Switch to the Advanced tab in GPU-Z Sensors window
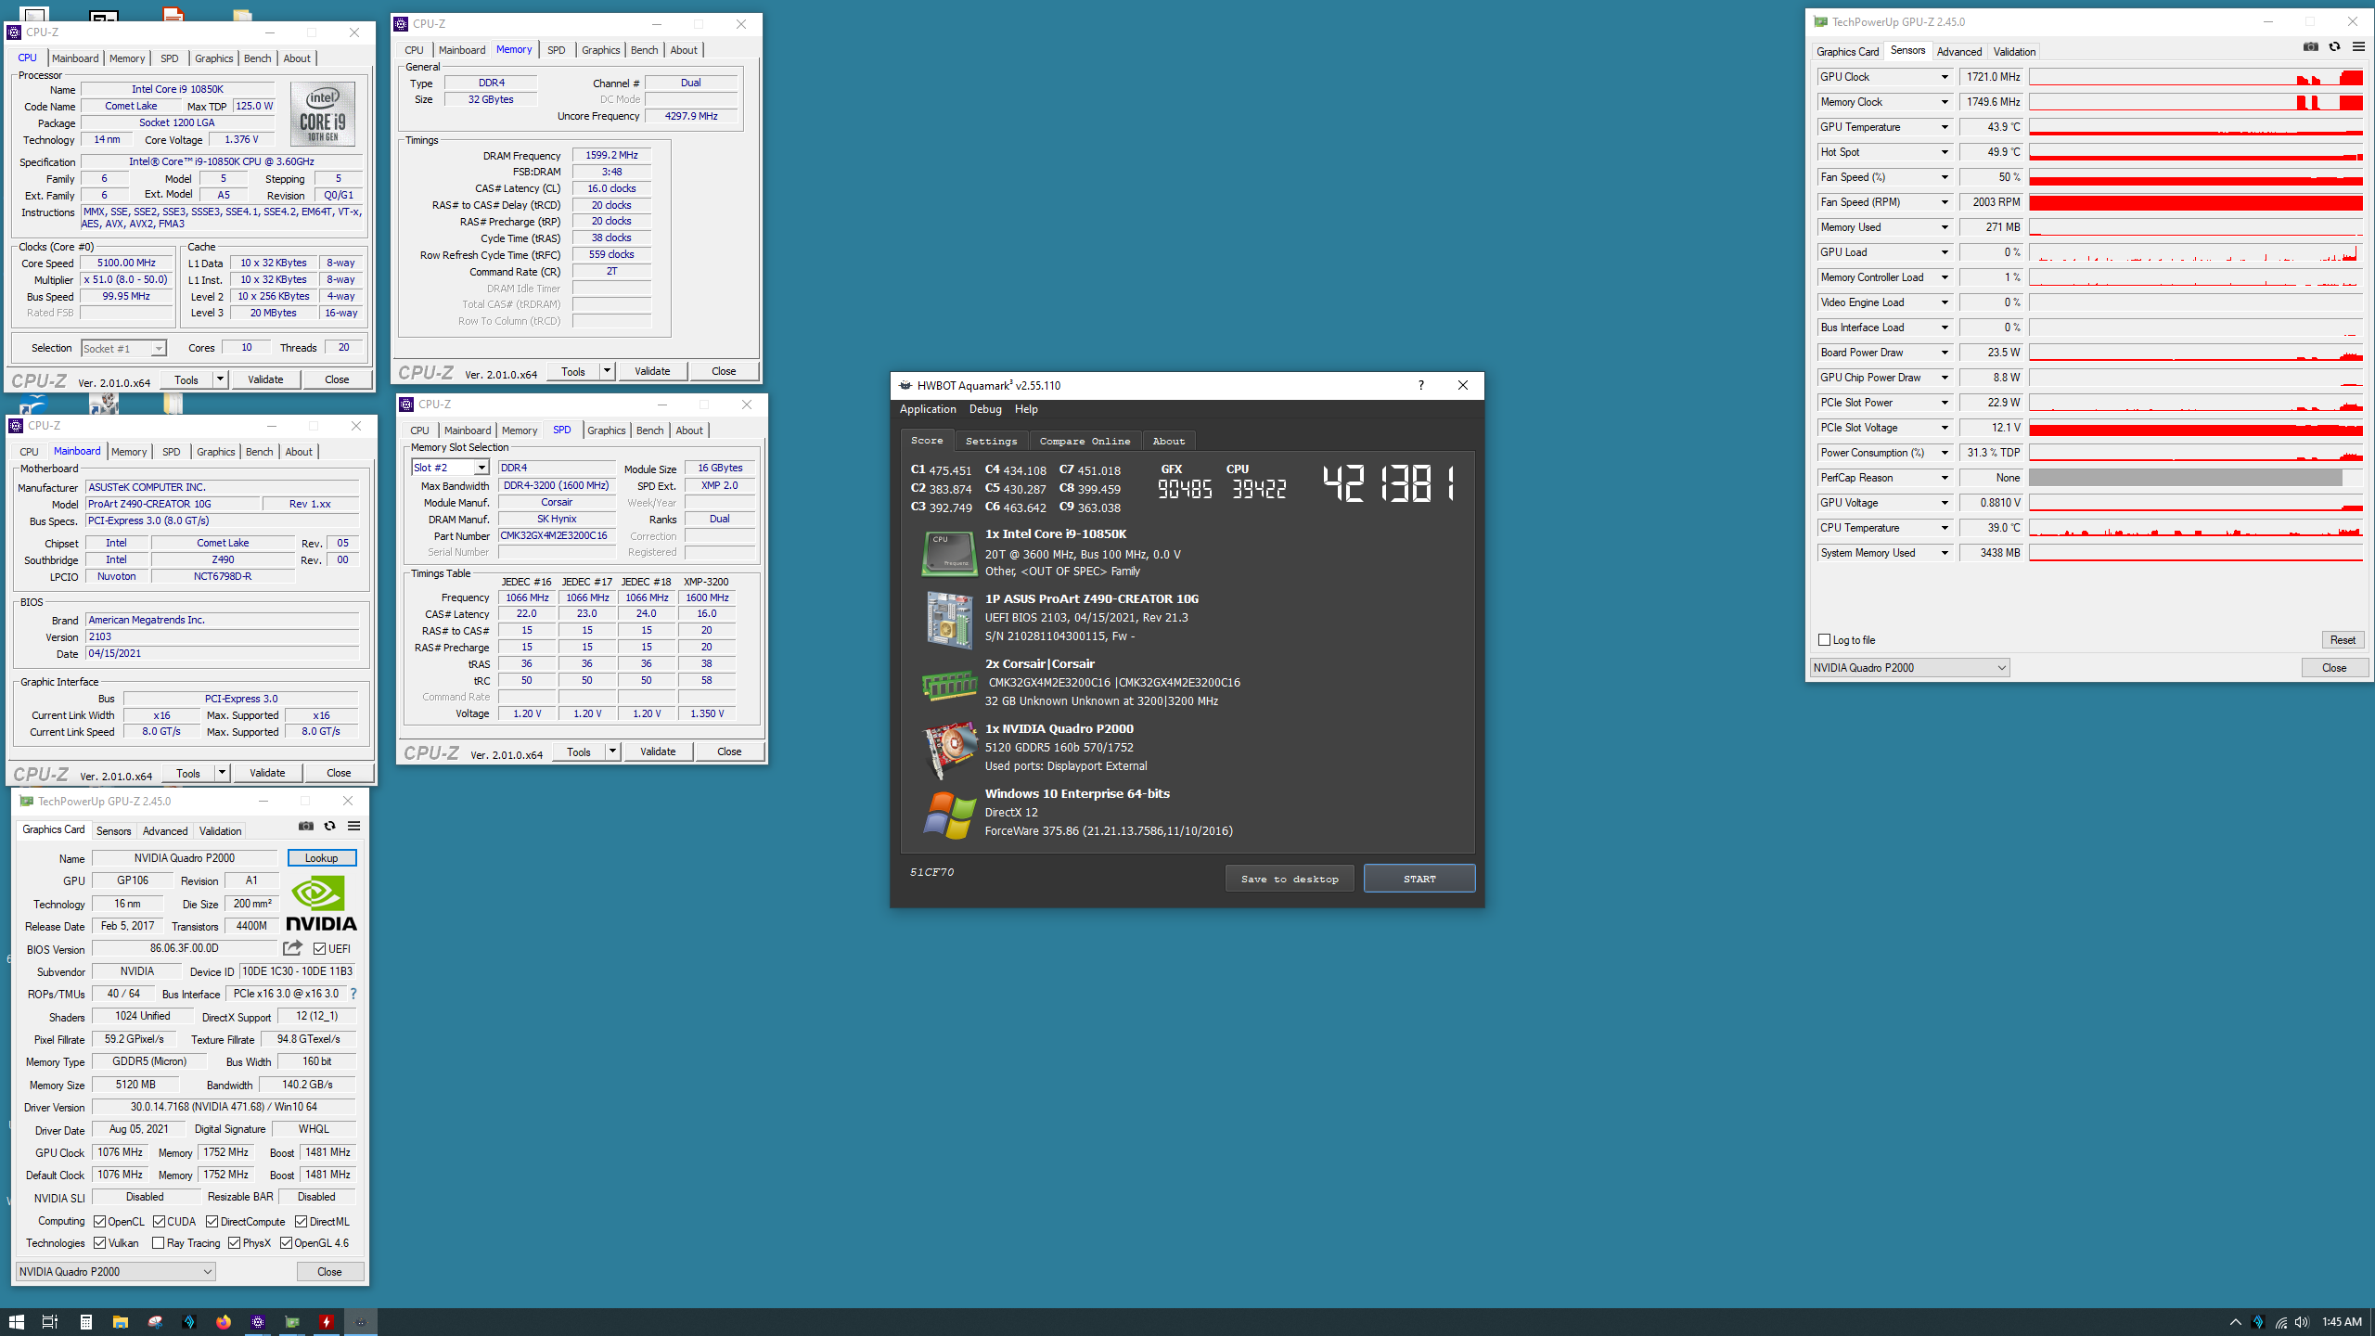Screen dimensions: 2375x1336 click(x=1958, y=52)
